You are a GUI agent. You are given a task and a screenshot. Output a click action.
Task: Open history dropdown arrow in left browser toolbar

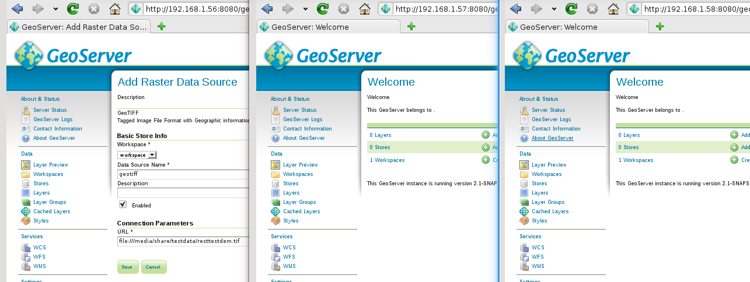(x=55, y=9)
